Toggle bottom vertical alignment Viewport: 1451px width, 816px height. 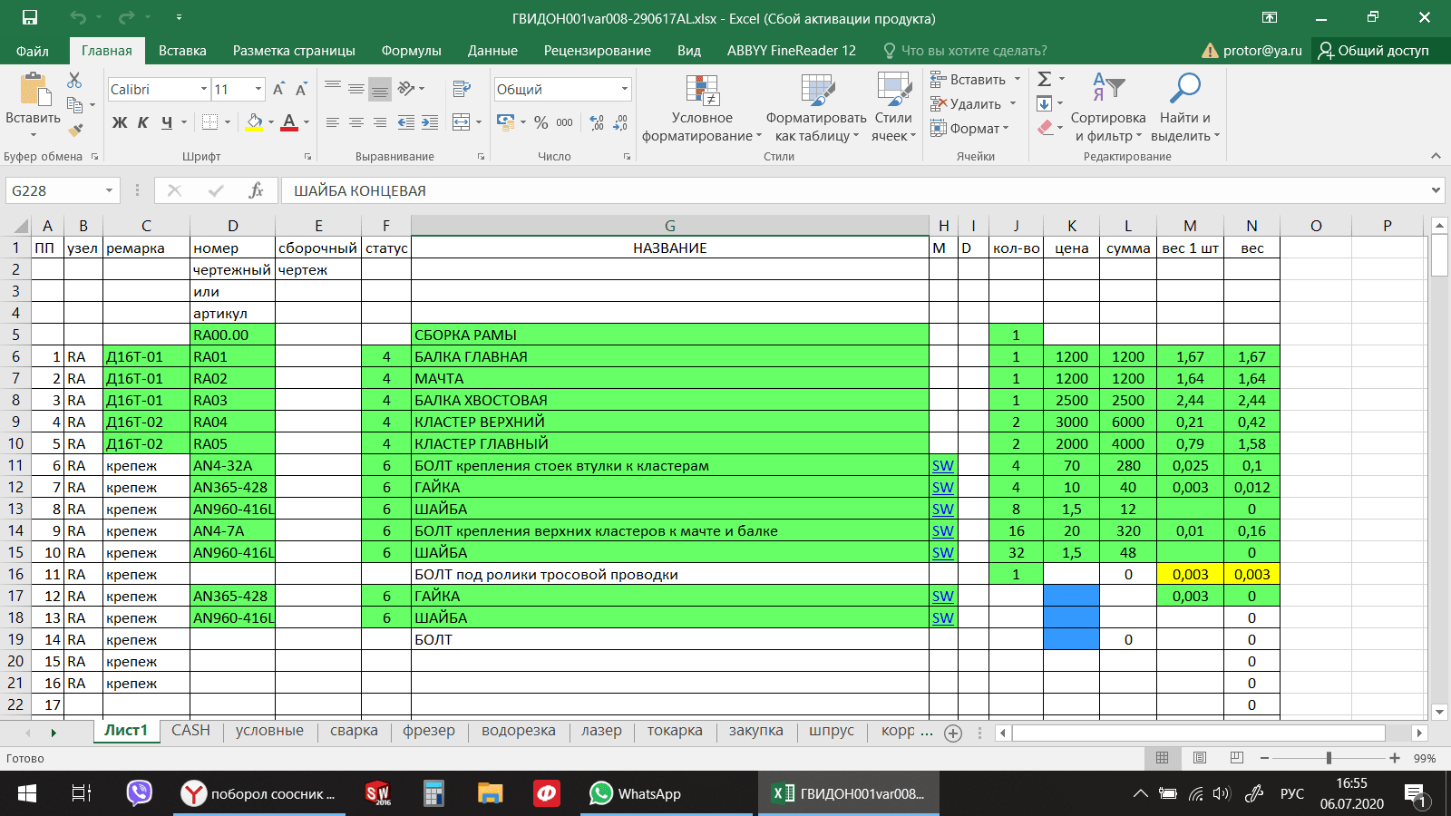click(380, 89)
